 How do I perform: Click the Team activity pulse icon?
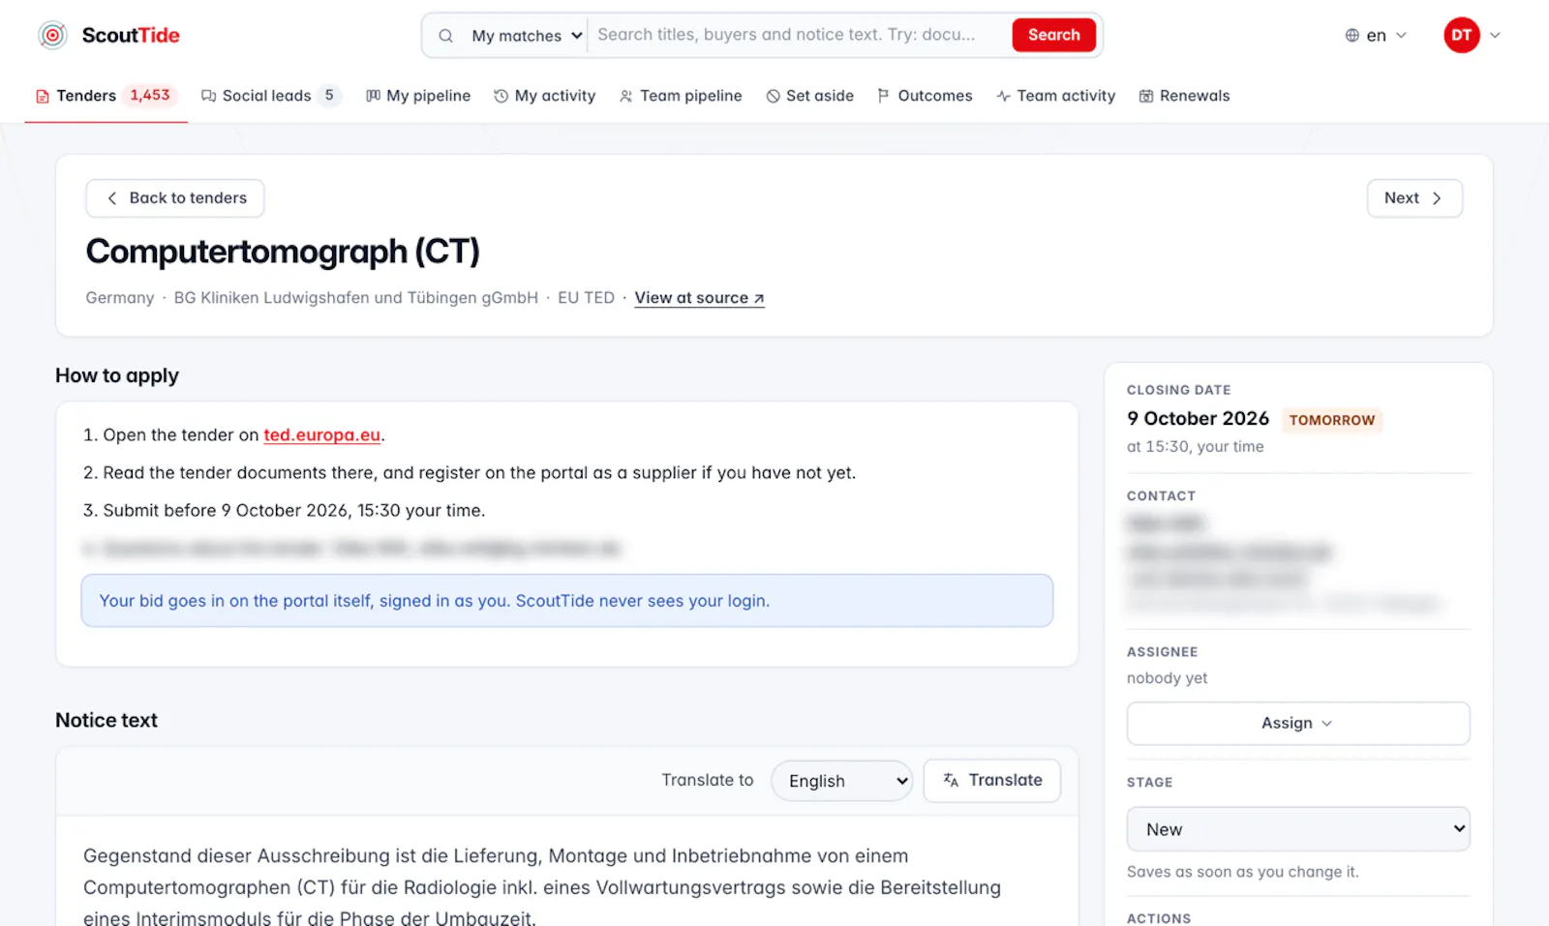click(1003, 96)
